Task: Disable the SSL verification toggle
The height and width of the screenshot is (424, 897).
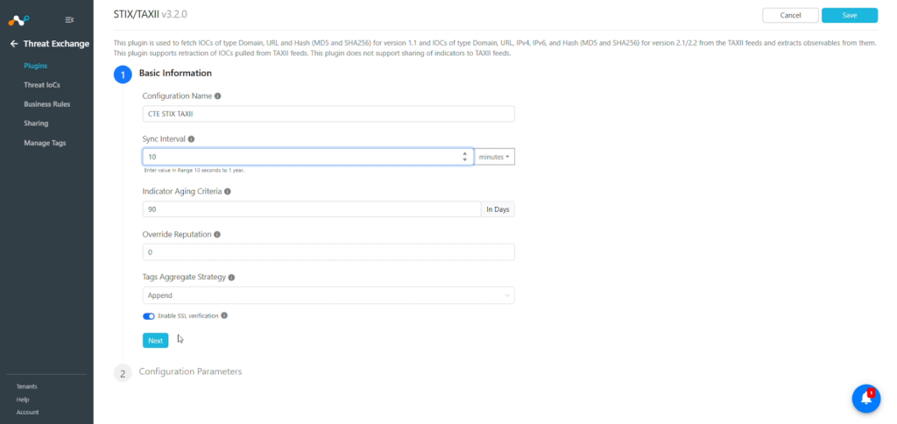Action: tap(149, 316)
